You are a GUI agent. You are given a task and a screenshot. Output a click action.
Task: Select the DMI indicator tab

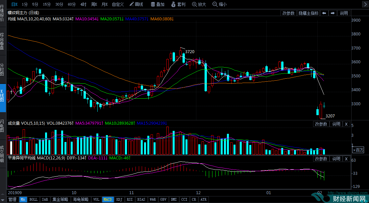pos(174,199)
